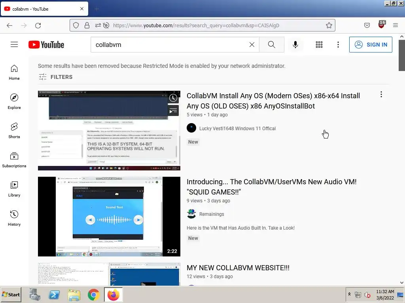
Task: Clear the search box with the X
Action: [x=252, y=45]
